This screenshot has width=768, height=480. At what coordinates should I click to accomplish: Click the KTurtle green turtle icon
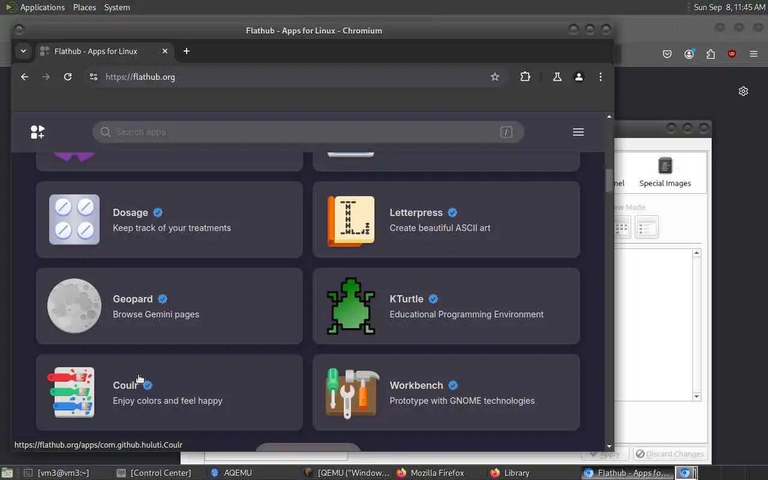tap(351, 306)
